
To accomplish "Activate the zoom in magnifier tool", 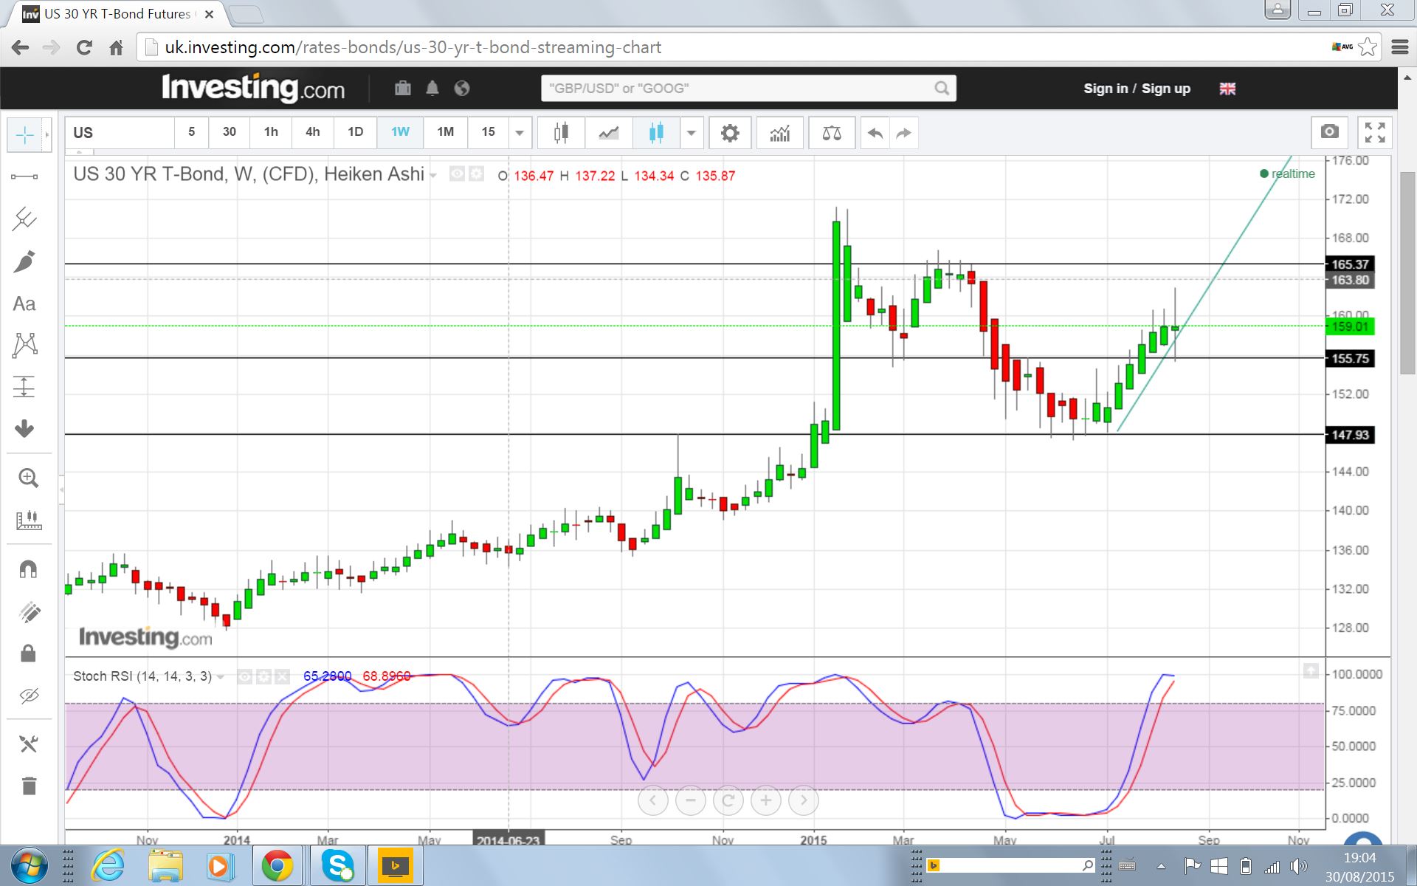I will [x=28, y=478].
